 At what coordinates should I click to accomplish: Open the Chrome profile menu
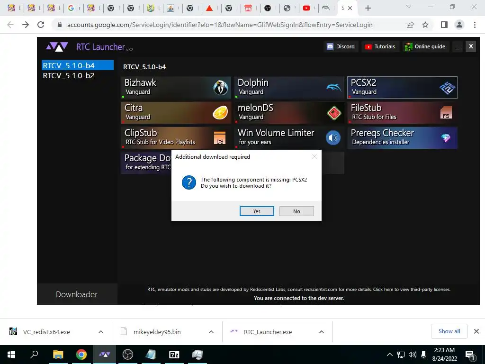459,25
